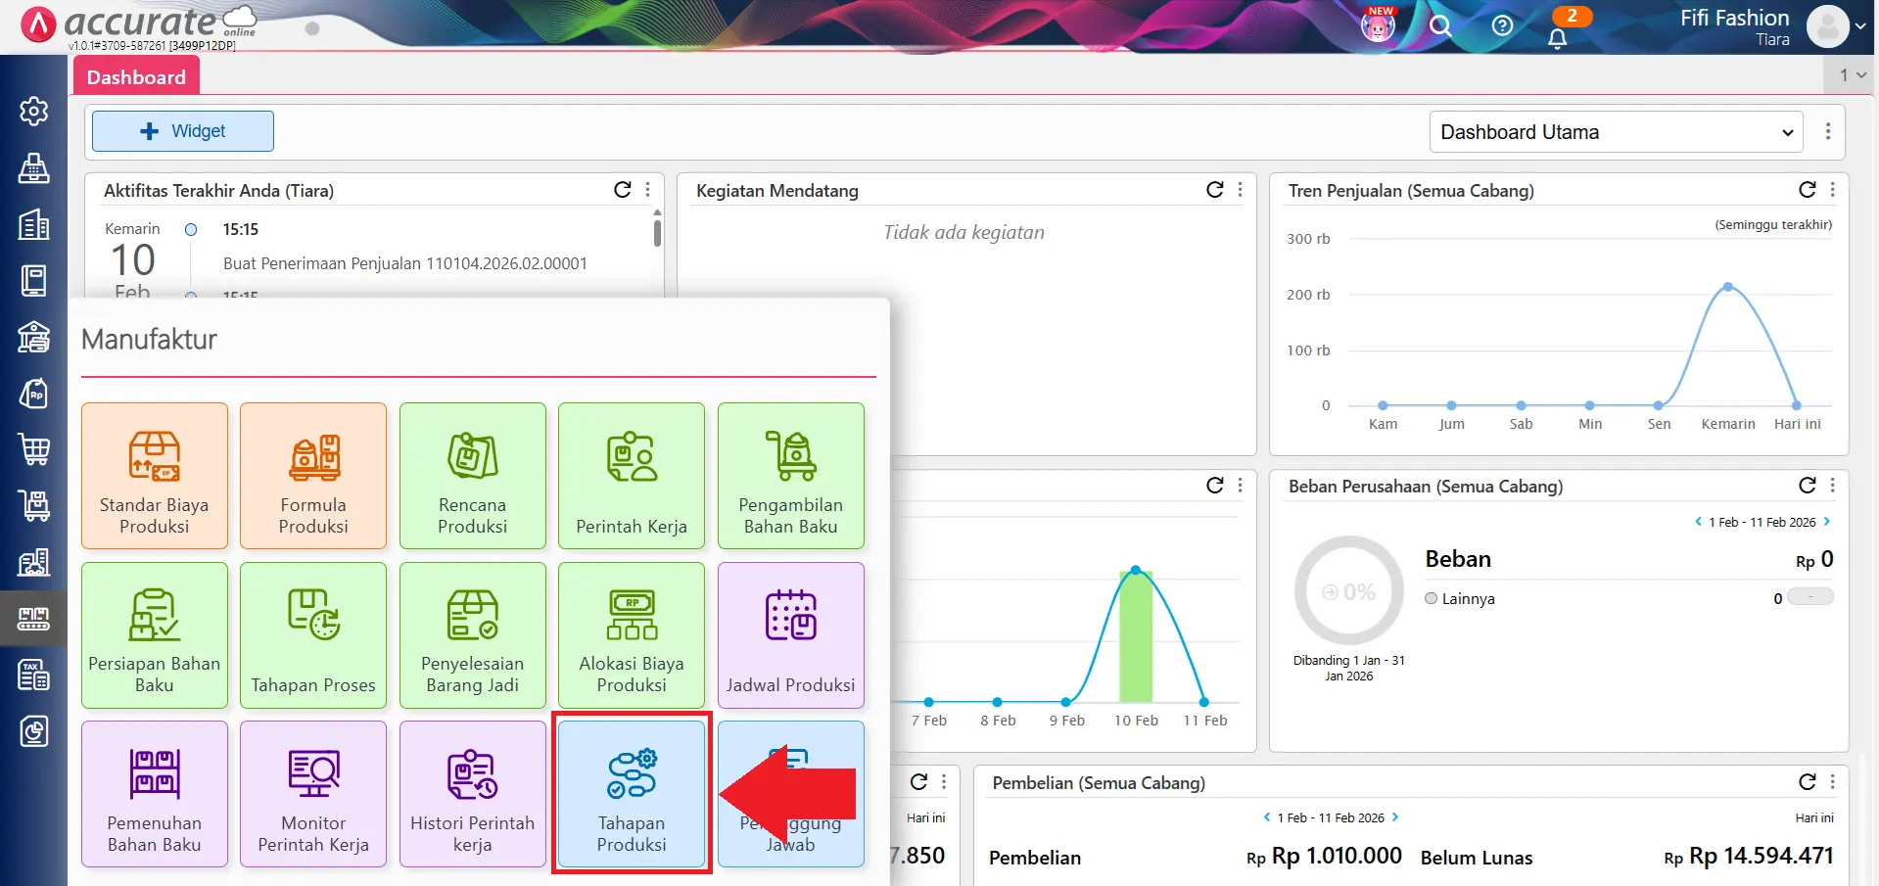This screenshot has width=1879, height=886.
Task: Refresh the Tren Penjualan widget
Action: pyautogui.click(x=1807, y=190)
